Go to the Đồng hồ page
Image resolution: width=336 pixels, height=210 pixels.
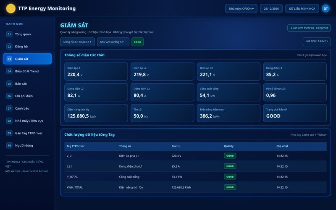click(x=27, y=47)
